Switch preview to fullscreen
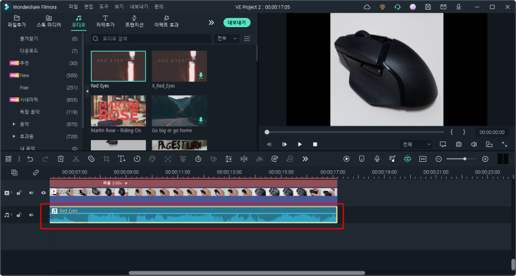The image size is (516, 276). [x=504, y=144]
